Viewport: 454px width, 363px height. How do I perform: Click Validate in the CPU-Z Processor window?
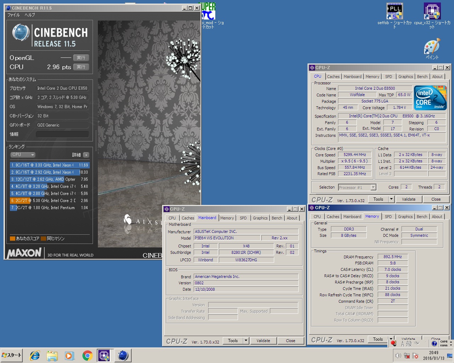click(x=409, y=199)
